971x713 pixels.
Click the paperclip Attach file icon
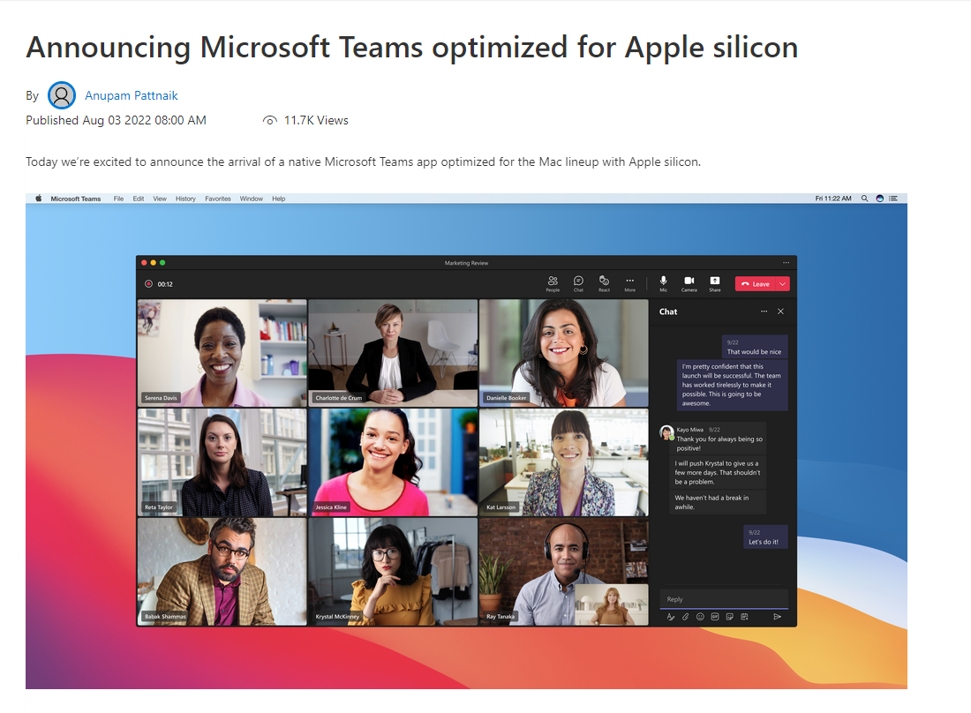tap(686, 617)
